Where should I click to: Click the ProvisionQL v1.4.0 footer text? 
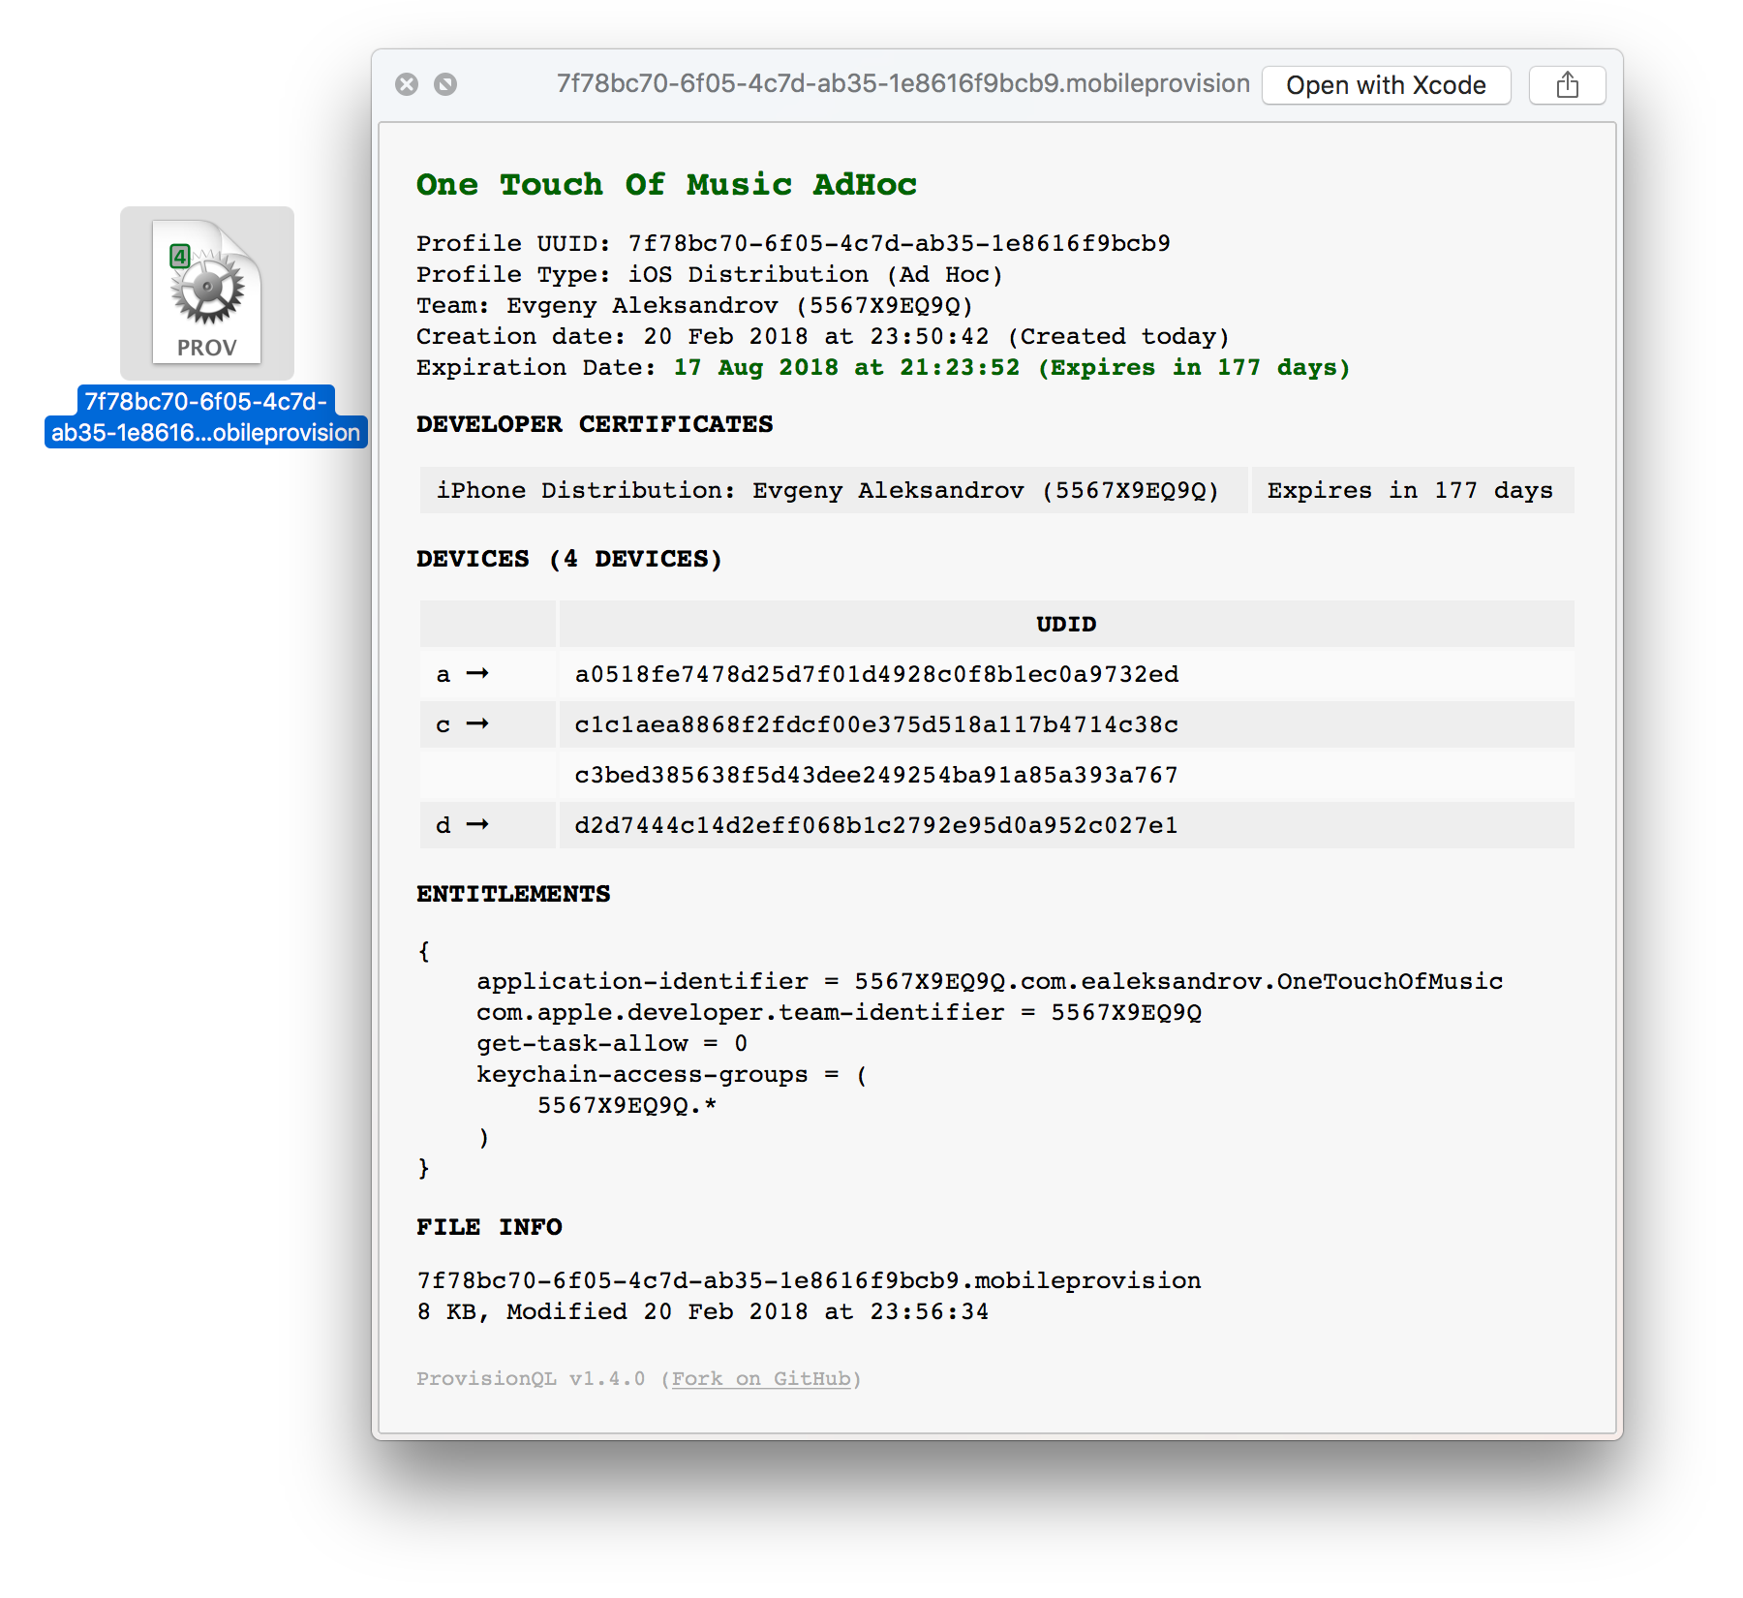[531, 1378]
